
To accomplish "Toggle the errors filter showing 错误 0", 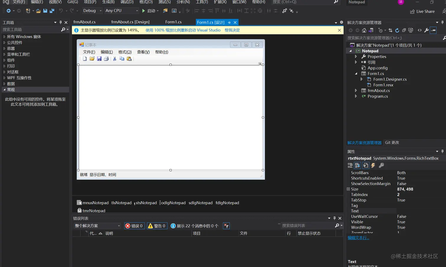I will click(134, 226).
